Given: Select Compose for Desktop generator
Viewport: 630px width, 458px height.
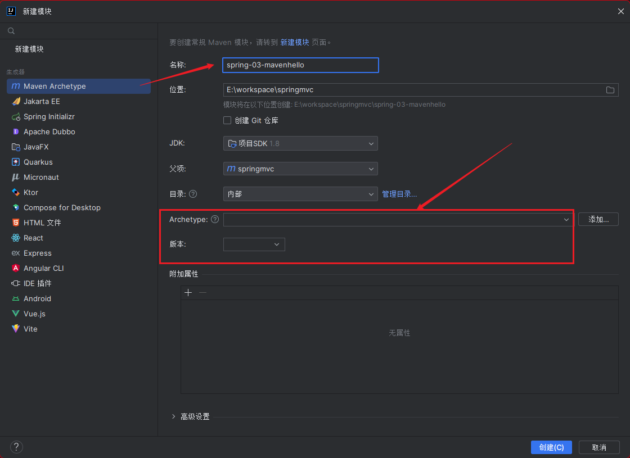Looking at the screenshot, I should (79, 207).
